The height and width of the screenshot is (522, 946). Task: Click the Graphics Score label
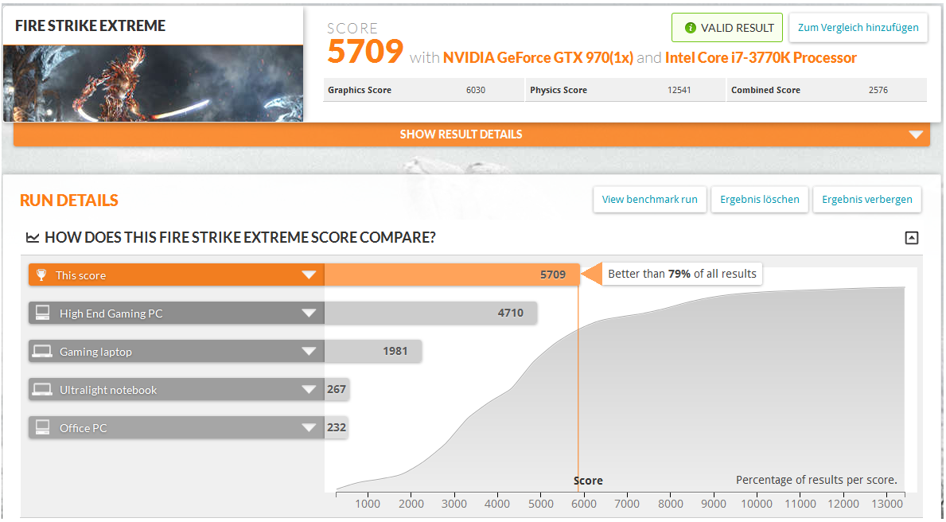(360, 90)
